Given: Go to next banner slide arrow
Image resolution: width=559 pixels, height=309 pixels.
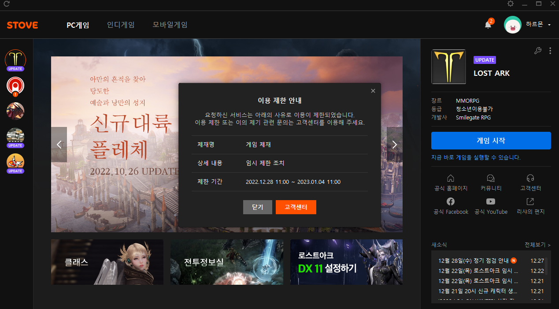Looking at the screenshot, I should pos(394,145).
